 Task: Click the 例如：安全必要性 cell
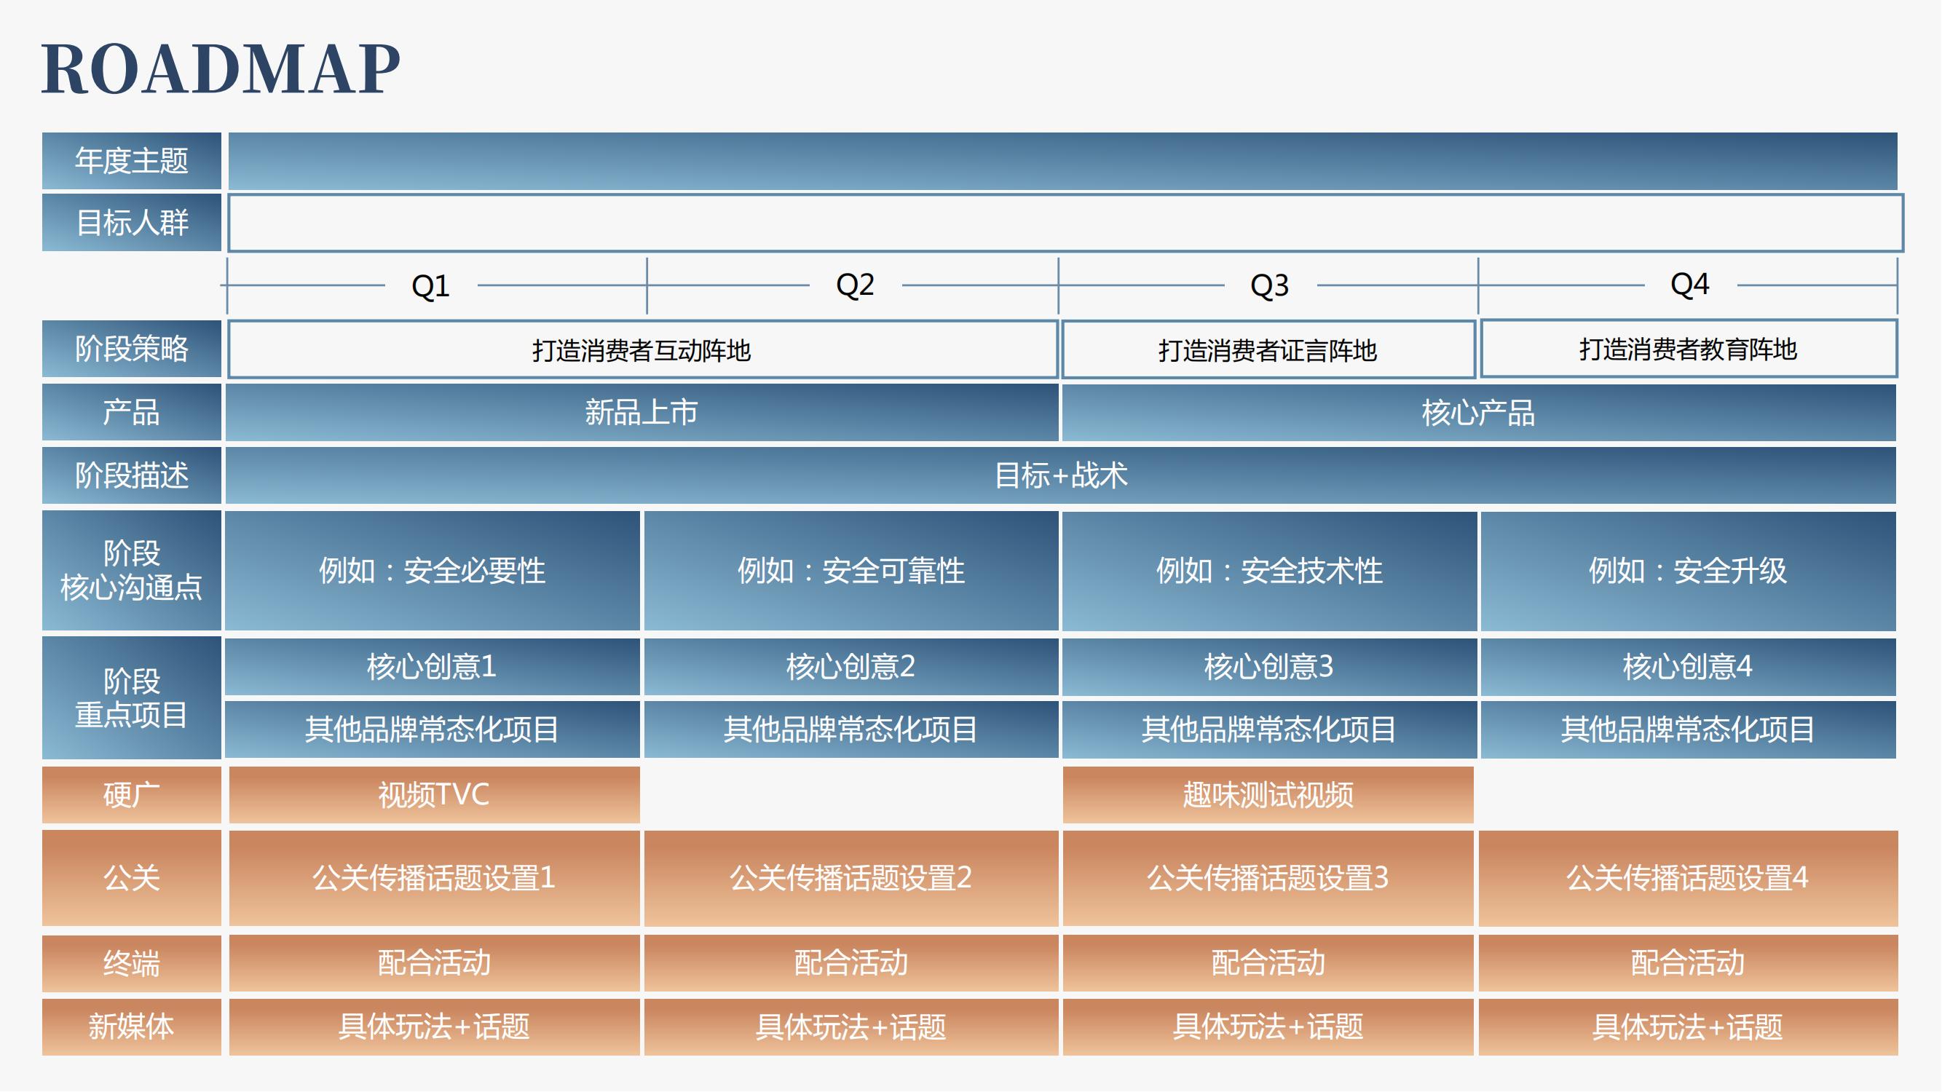[x=432, y=571]
